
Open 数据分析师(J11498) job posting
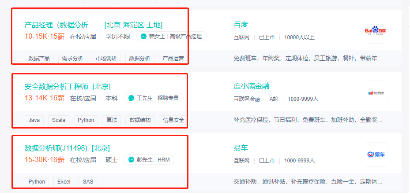[x=56, y=148]
